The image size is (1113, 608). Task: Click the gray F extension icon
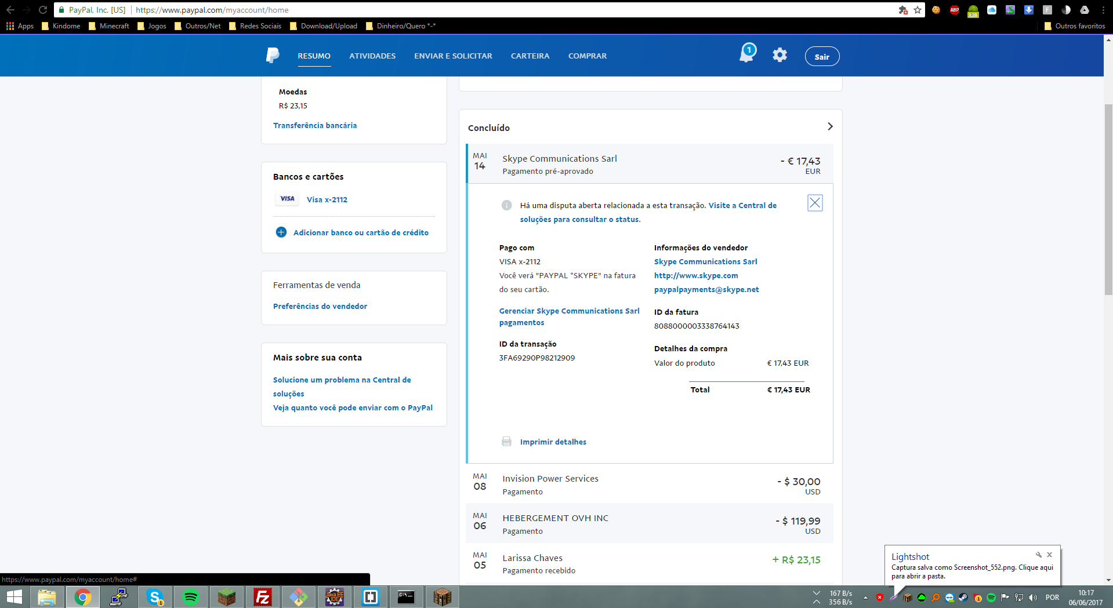click(1047, 10)
